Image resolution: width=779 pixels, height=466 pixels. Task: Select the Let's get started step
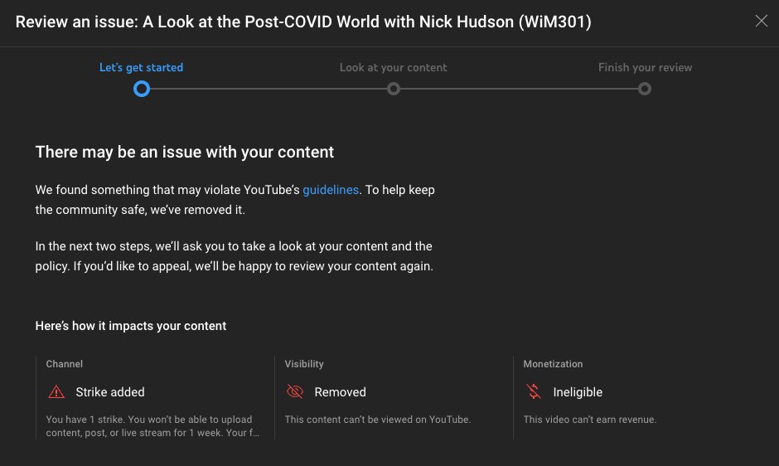141,68
